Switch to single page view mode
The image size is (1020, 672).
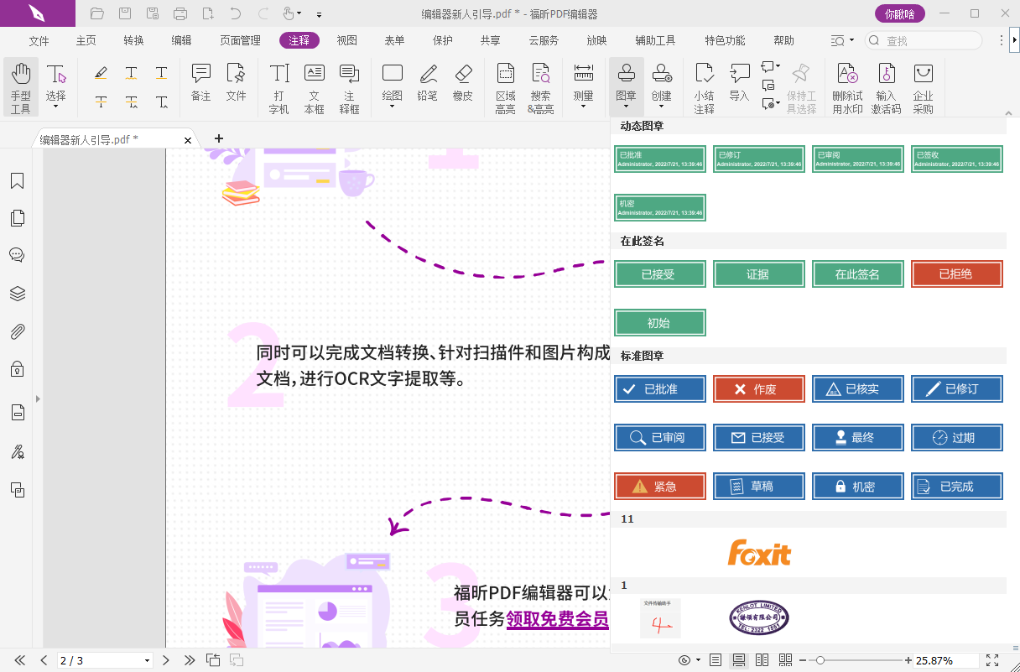pos(716,660)
